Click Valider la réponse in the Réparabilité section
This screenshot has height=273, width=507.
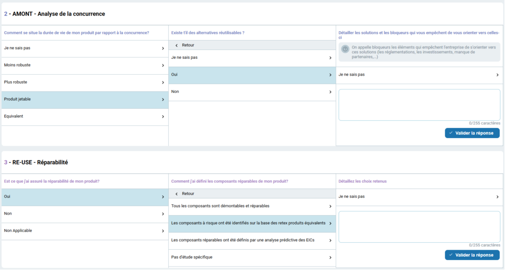[x=472, y=255]
